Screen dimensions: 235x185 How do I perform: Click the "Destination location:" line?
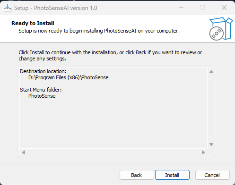43,71
